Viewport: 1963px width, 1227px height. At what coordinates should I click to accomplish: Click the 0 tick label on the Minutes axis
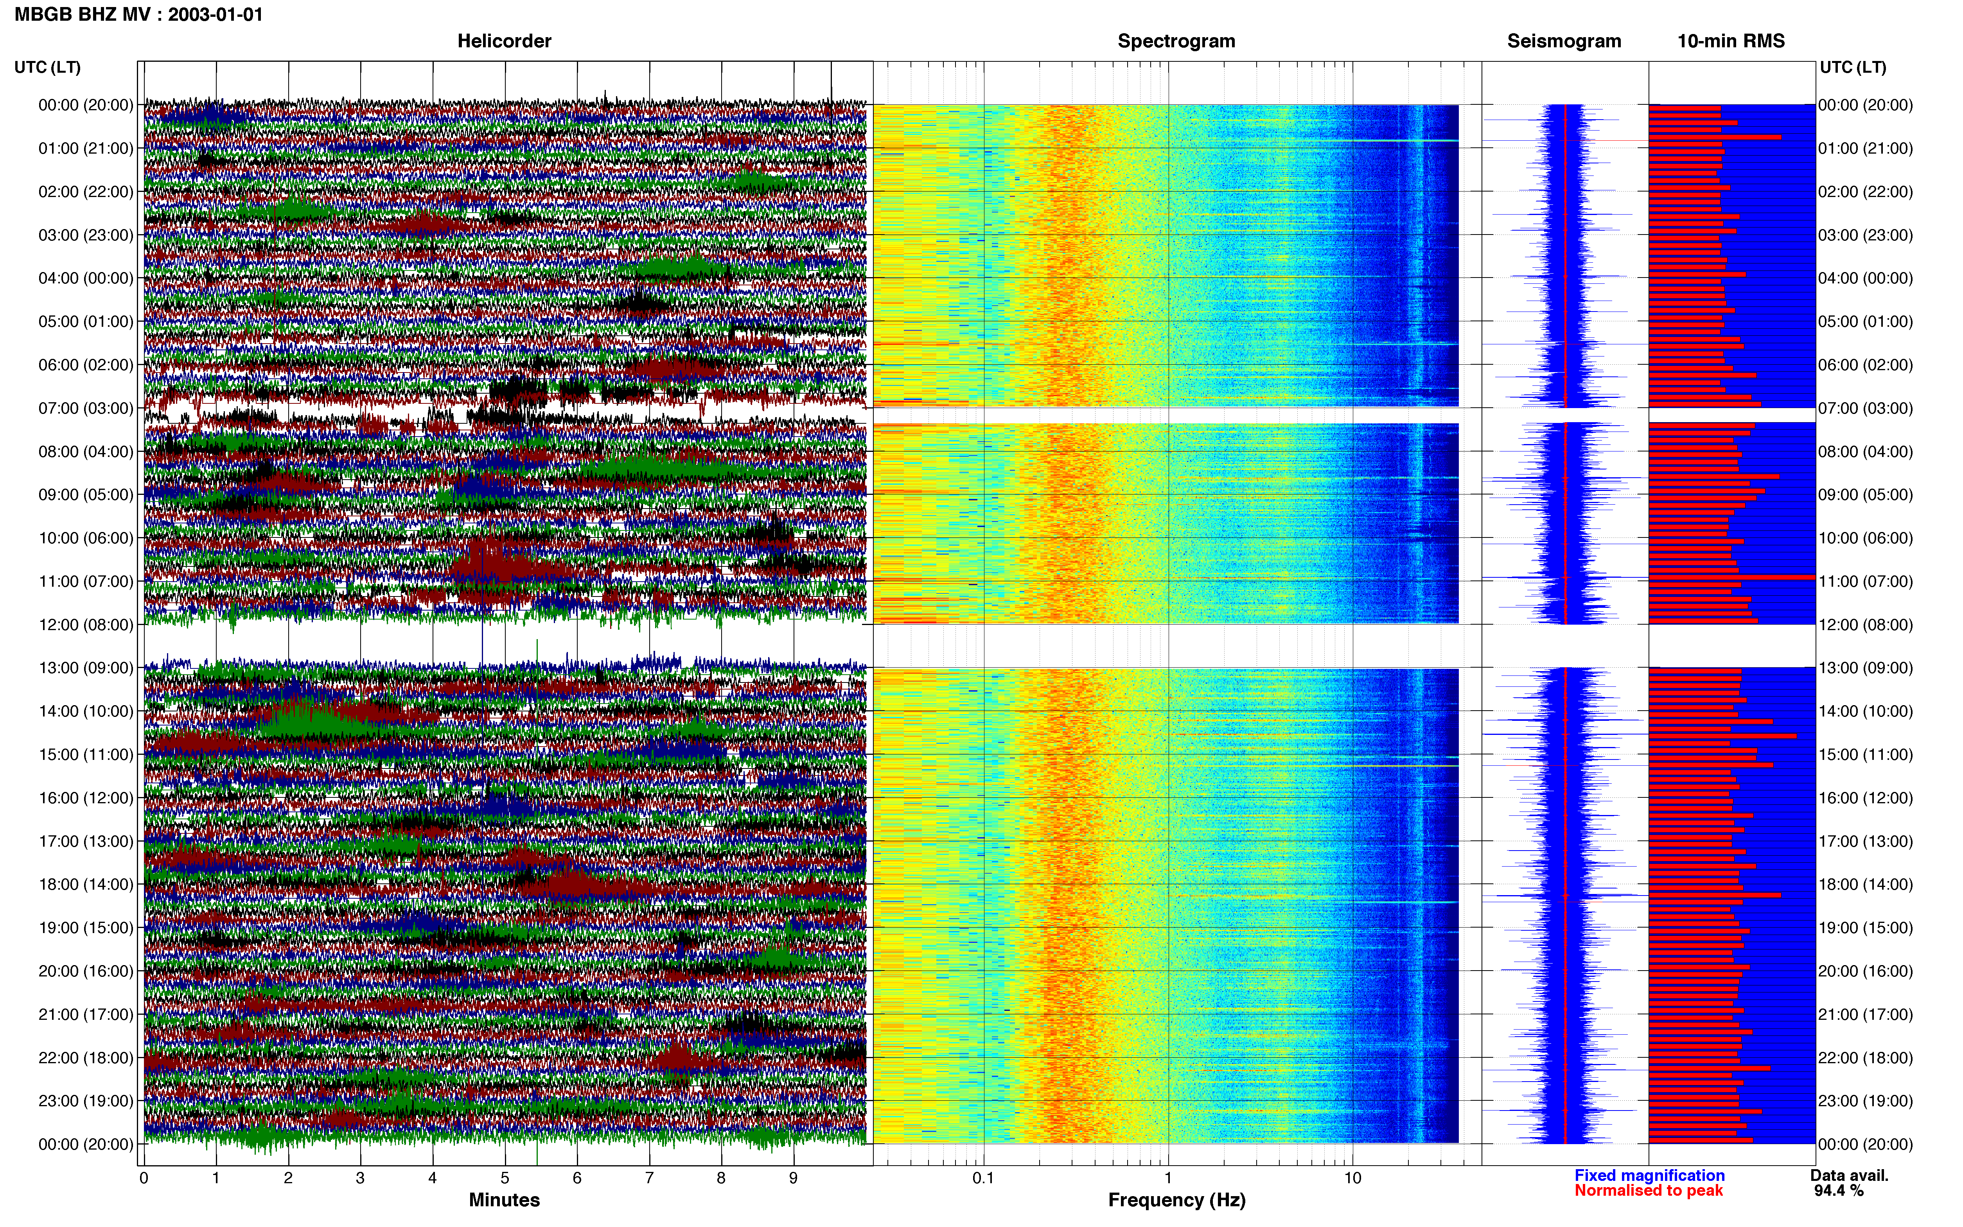pos(144,1178)
